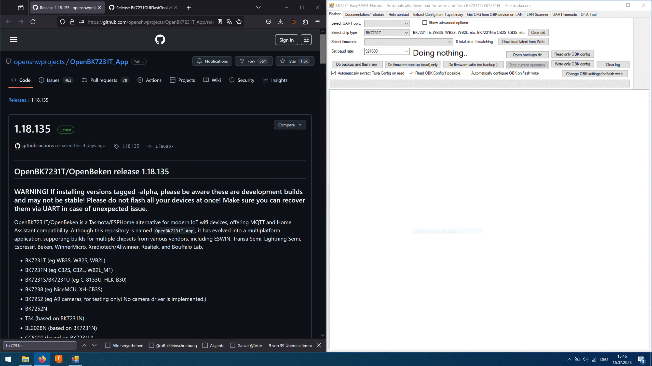Open the Compare dropdown on release
The width and height of the screenshot is (652, 366).
point(290,125)
